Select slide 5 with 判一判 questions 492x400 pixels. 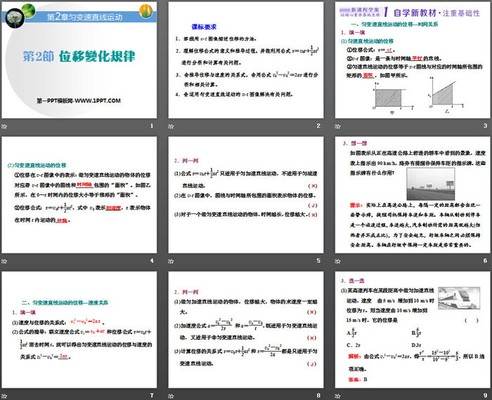[245, 195]
